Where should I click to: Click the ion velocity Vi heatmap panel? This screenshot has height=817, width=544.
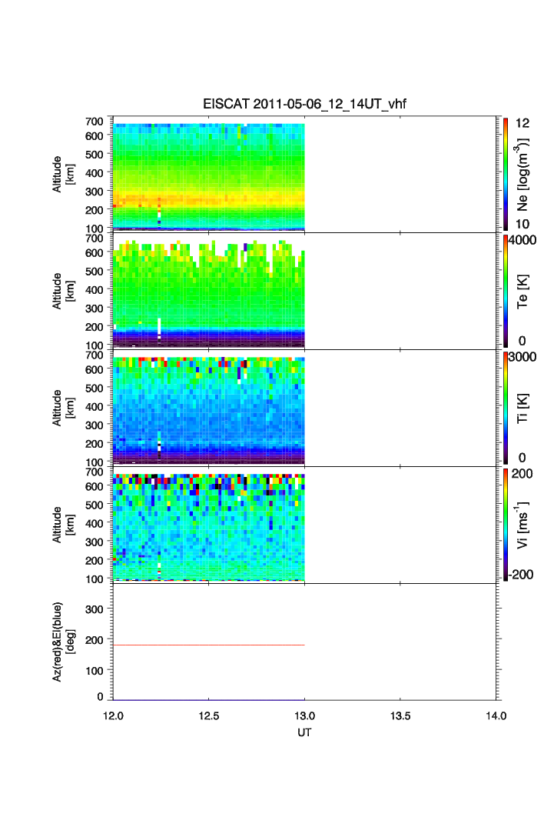coord(209,527)
